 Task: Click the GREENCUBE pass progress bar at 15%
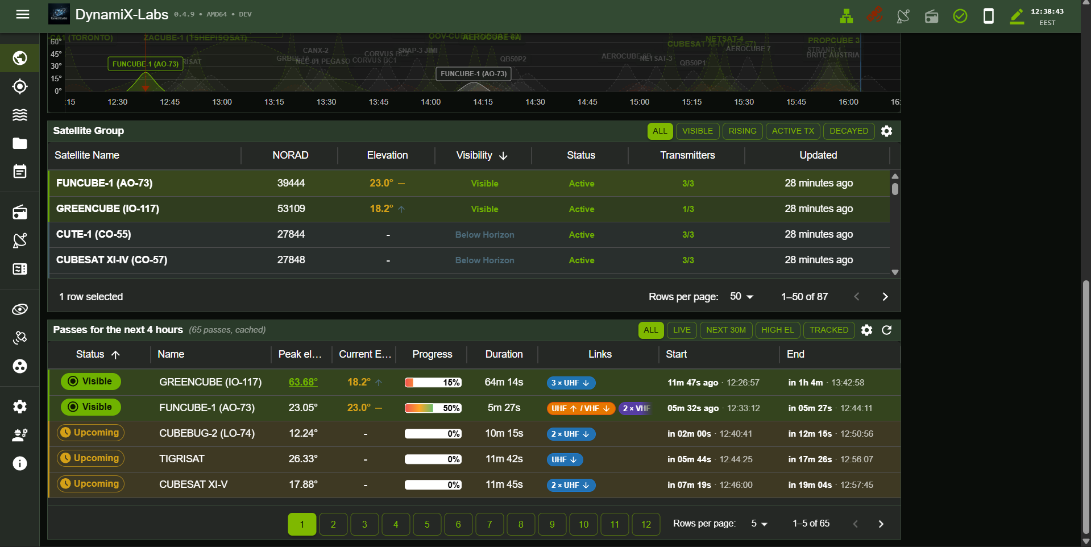pyautogui.click(x=433, y=383)
